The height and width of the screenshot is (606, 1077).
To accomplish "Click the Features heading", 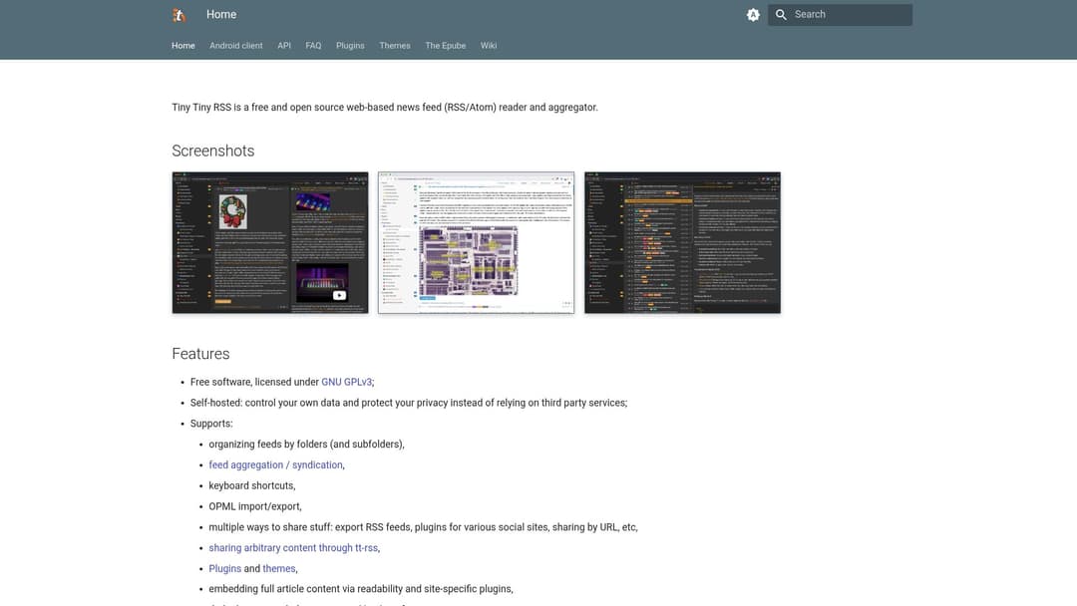I will pos(200,354).
